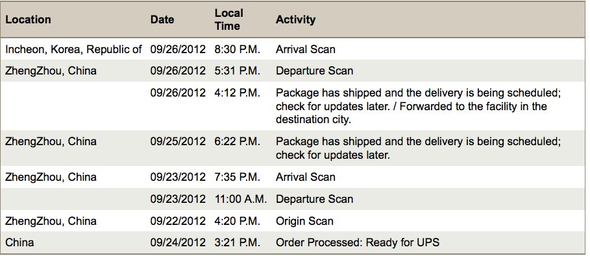Viewport: 590px width, 256px height.
Task: Click the Location column header
Action: (28, 19)
